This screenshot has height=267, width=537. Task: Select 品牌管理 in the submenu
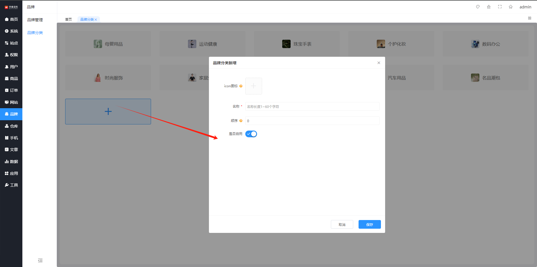coord(35,20)
